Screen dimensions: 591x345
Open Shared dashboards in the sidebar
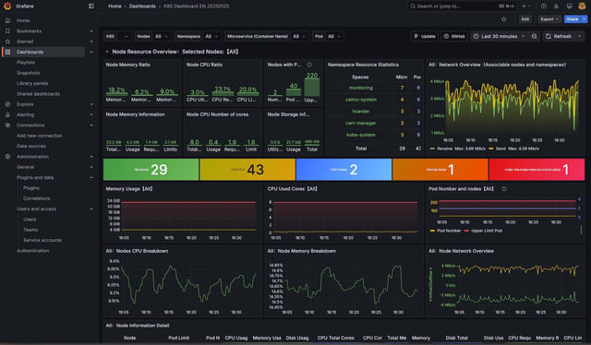pos(38,94)
